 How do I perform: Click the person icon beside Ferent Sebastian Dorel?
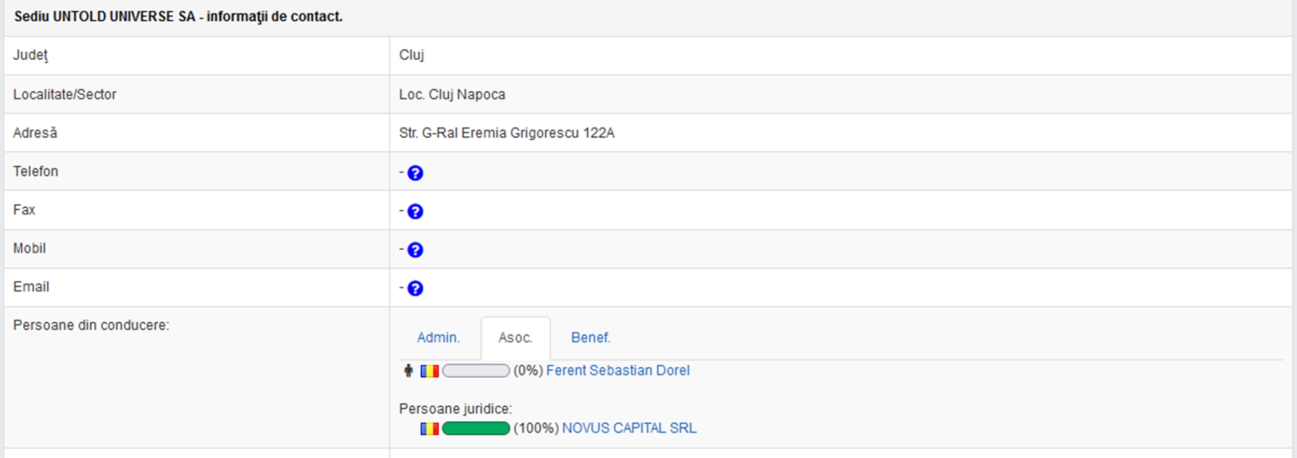(409, 370)
